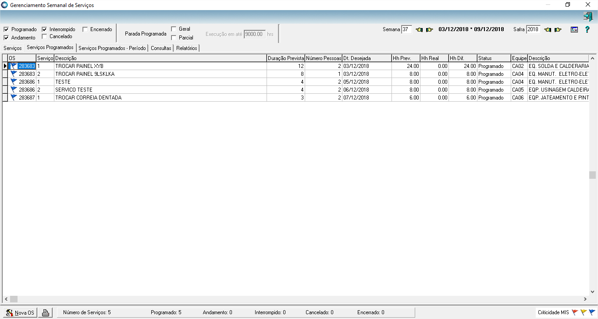This screenshot has width=598, height=319.
Task: Advance to next week with right hand icon
Action: [430, 30]
